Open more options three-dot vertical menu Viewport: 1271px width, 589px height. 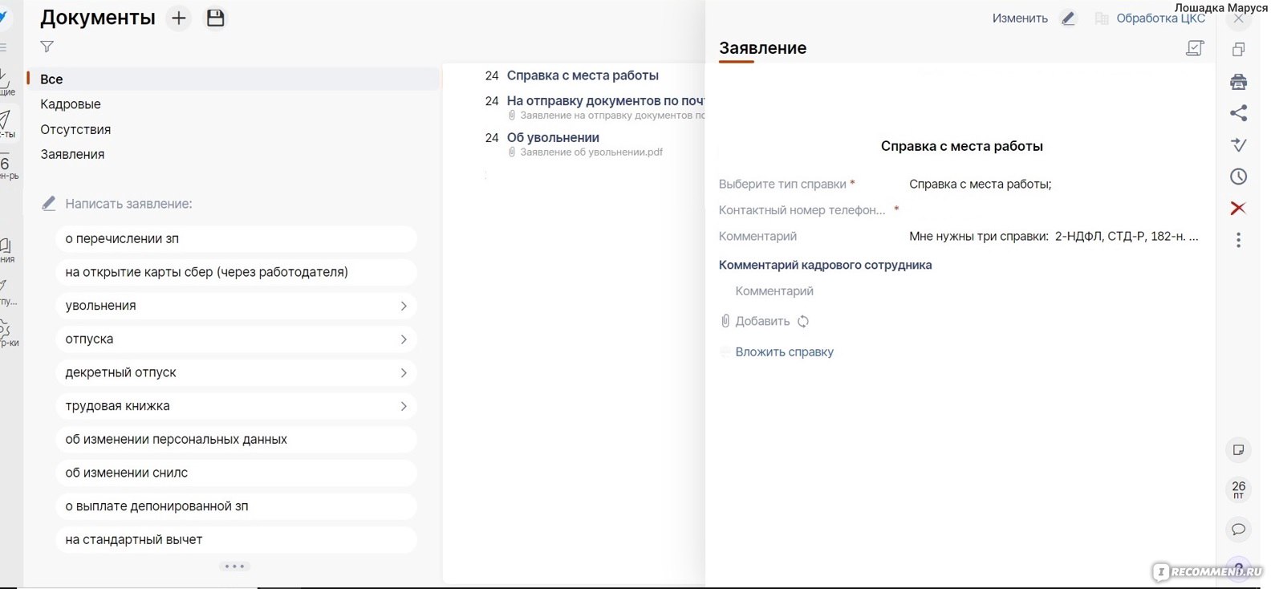point(1239,240)
